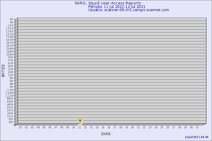Click the 30M y-axis label
This screenshot has width=212, height=141.
(11, 66)
